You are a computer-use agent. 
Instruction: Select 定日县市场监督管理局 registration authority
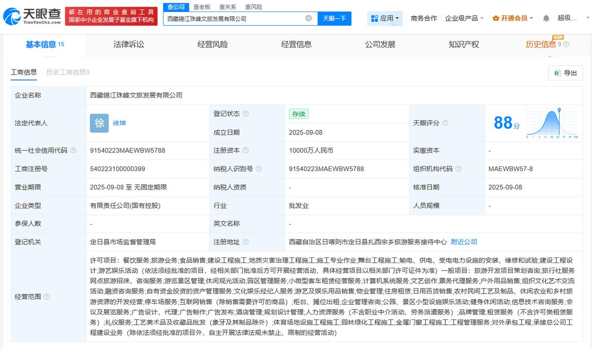tap(123, 242)
